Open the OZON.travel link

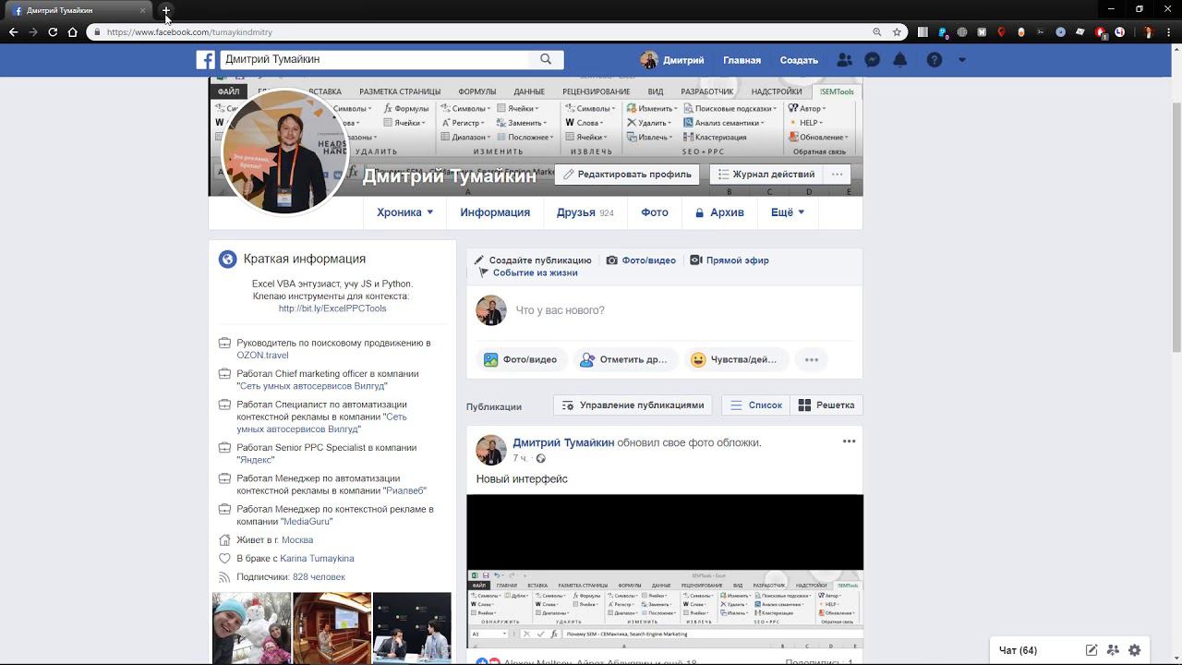tap(262, 356)
